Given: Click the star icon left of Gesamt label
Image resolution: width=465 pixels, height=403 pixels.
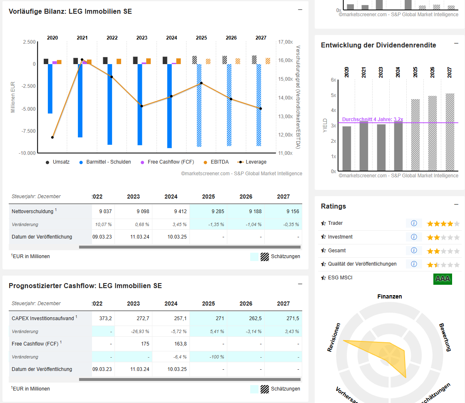Looking at the screenshot, I should point(323,251).
